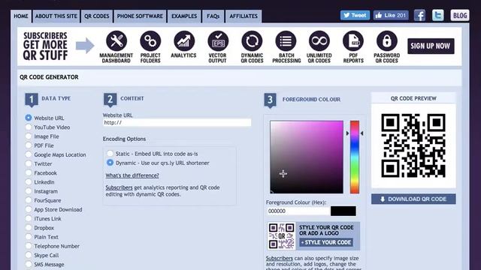Image resolution: width=481 pixels, height=270 pixels.
Task: Select Static embed URL encoding option
Action: (x=110, y=153)
